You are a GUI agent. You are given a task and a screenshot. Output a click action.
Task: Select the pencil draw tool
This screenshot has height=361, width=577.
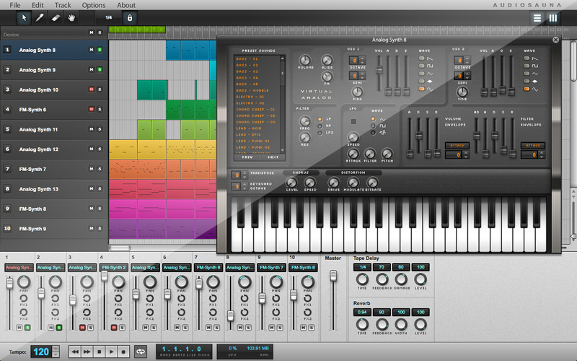click(40, 17)
